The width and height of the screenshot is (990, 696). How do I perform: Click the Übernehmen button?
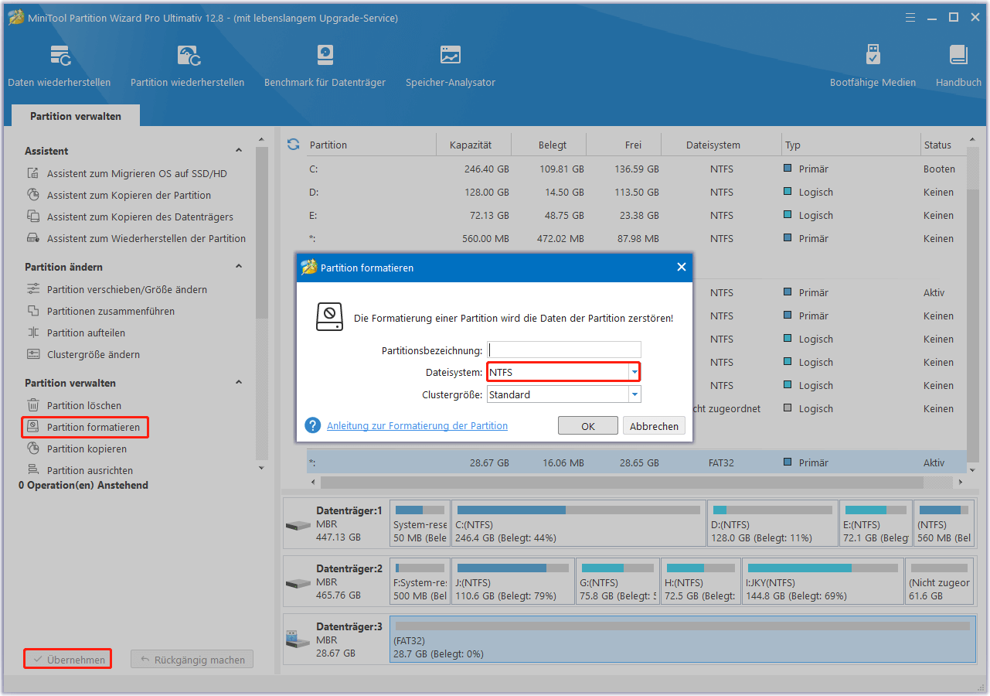(x=67, y=660)
